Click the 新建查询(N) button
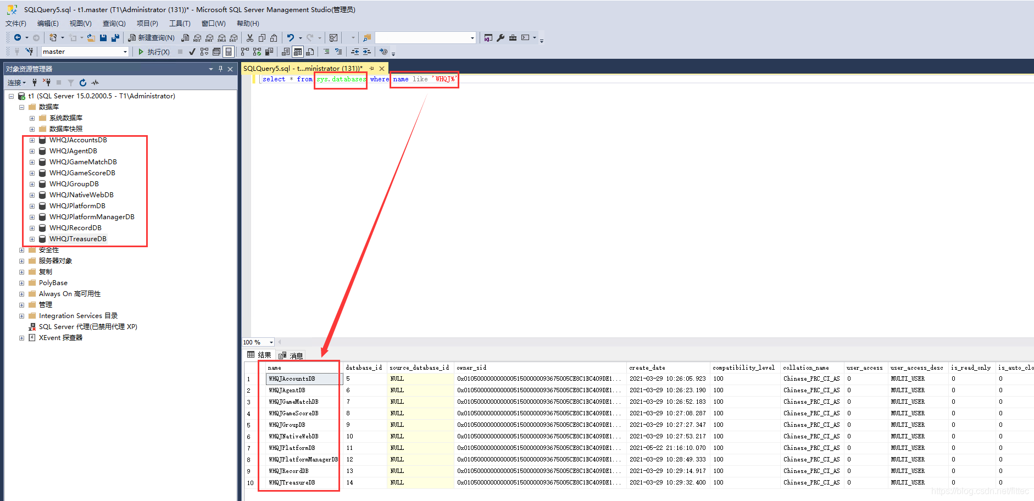This screenshot has width=1034, height=501. (151, 38)
